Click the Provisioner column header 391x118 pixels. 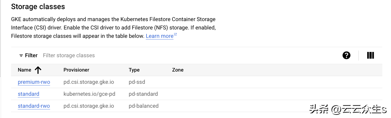pyautogui.click(x=76, y=70)
